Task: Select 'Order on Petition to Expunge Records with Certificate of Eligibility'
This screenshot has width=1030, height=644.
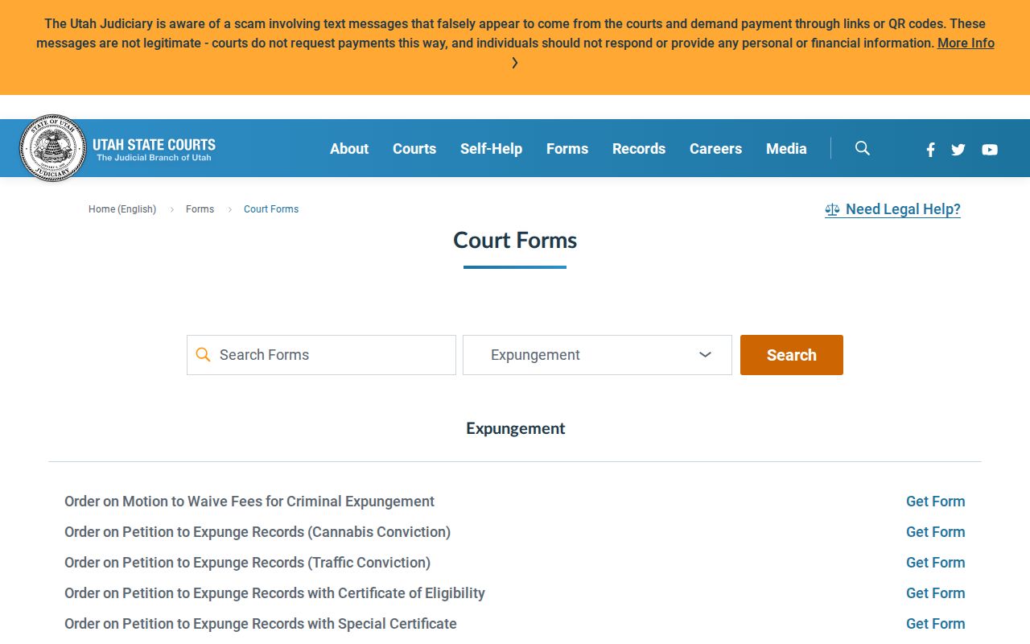Action: coord(274,592)
